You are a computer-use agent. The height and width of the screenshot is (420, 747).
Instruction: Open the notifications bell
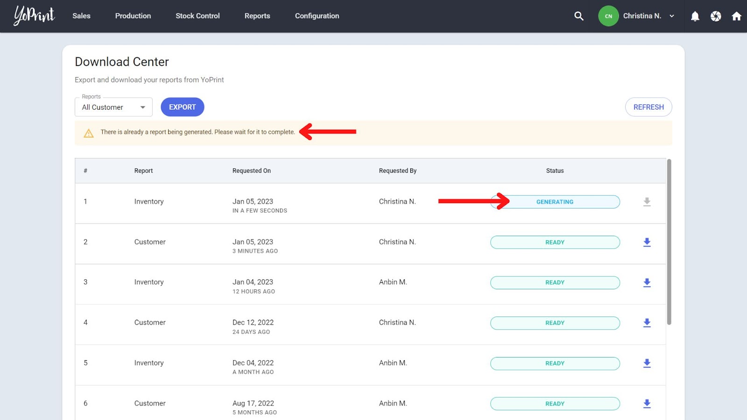click(x=695, y=16)
